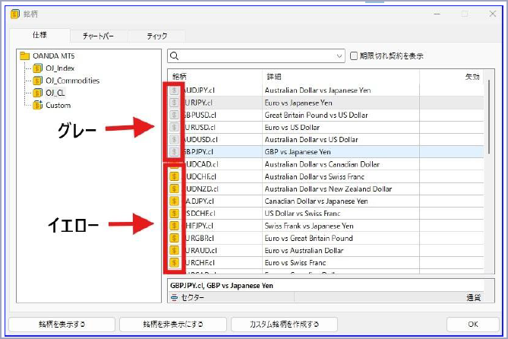Screen dimensions: 508x339
Task: Click the OJ_Index folder icon in tree
Action: pyautogui.click(x=38, y=68)
